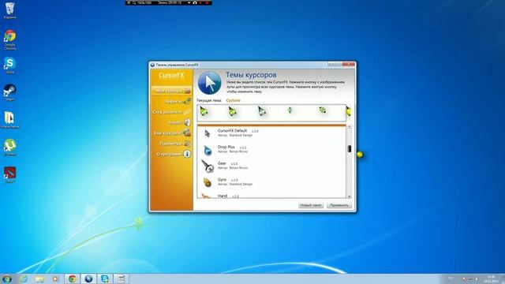
Task: Open Windows Explorer from the taskbar
Action: coord(39,278)
